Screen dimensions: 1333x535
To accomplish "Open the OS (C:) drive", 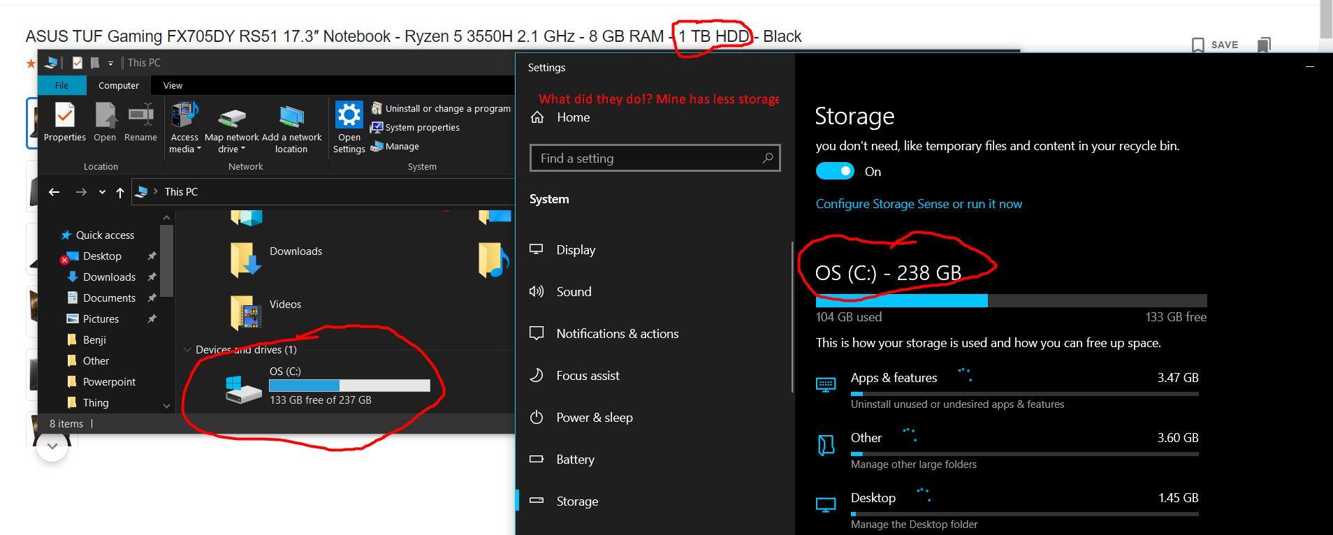I will (x=244, y=388).
